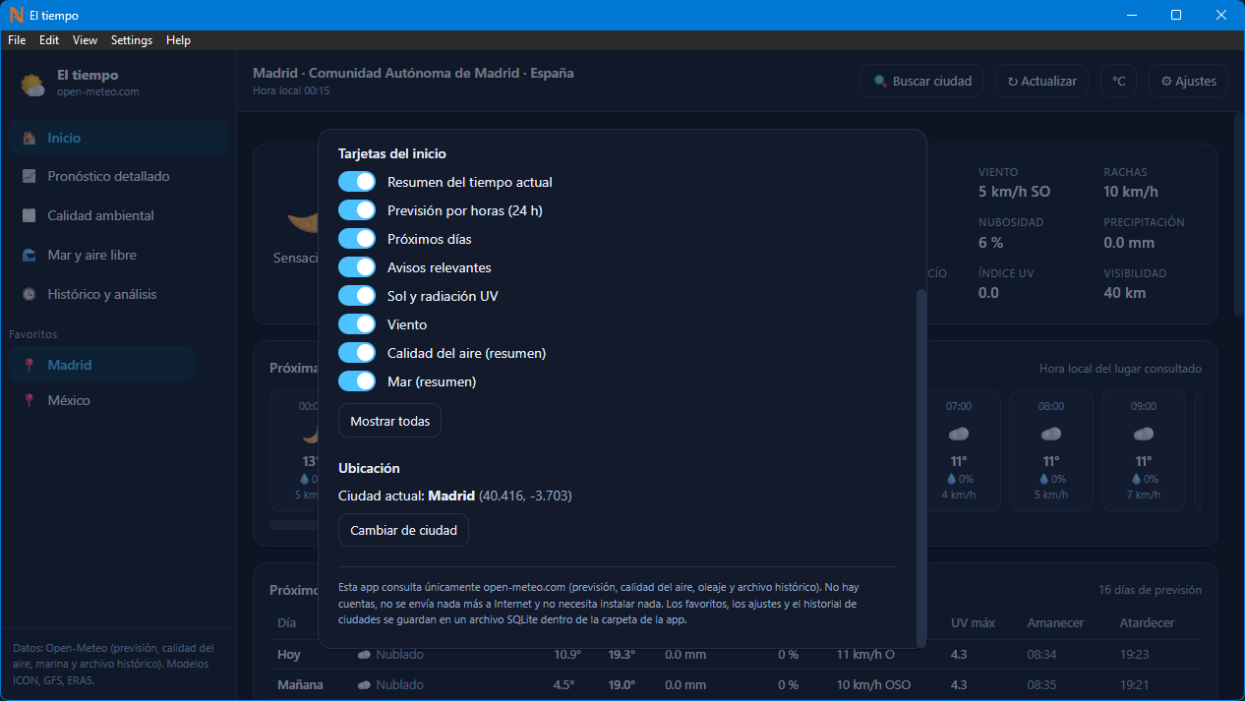Click the UV máx column header
1245x701 pixels.
click(973, 622)
